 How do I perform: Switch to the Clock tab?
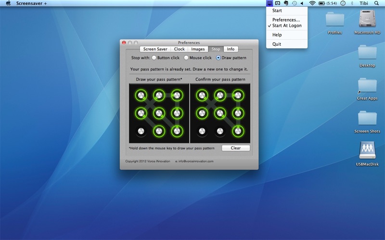pyautogui.click(x=179, y=49)
